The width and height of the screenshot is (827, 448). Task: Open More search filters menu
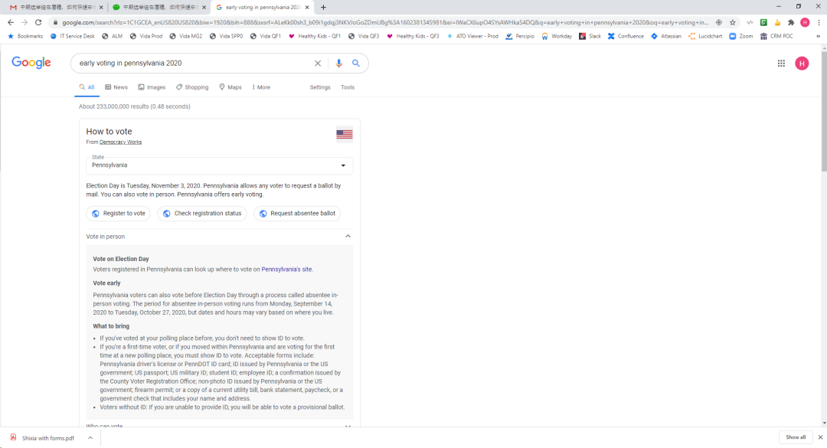[260, 87]
